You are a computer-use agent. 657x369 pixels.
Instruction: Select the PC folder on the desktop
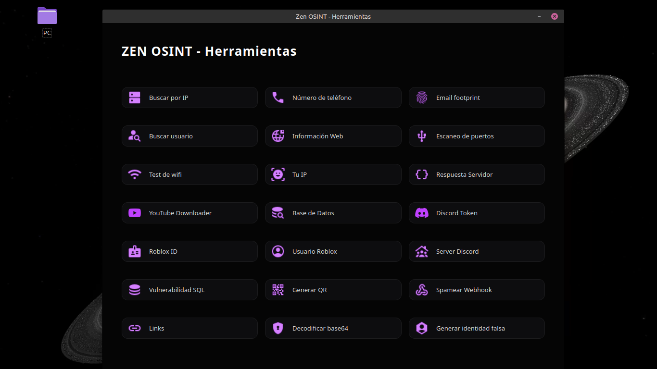(x=47, y=22)
